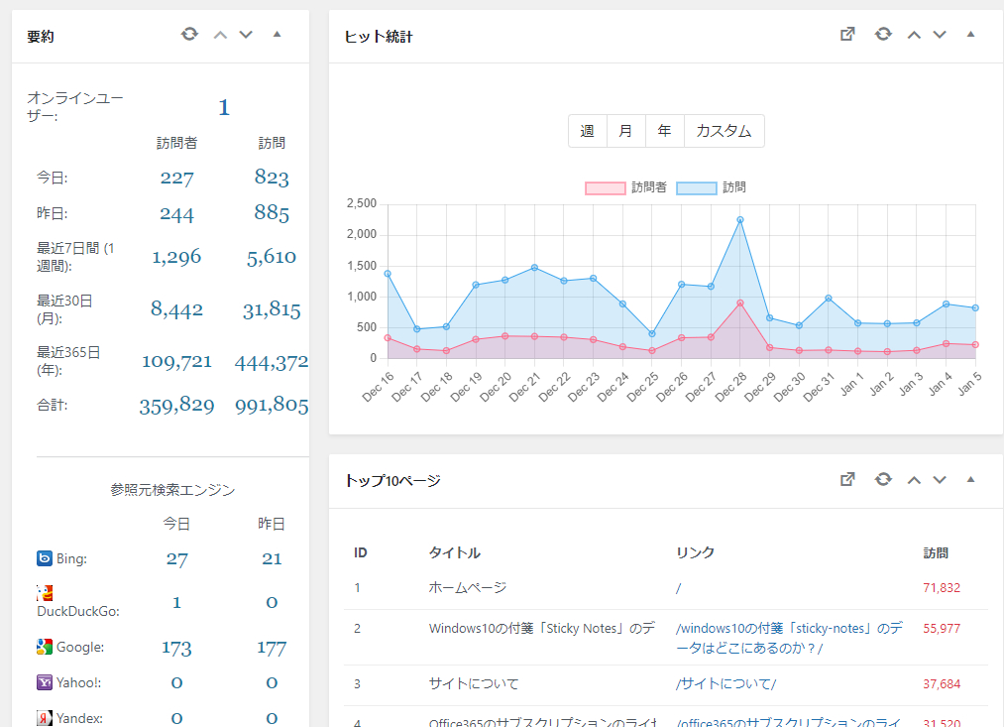Screen dimensions: 1004x727
Task: Move the トップ10ページ widget up
Action: pyautogui.click(x=915, y=480)
